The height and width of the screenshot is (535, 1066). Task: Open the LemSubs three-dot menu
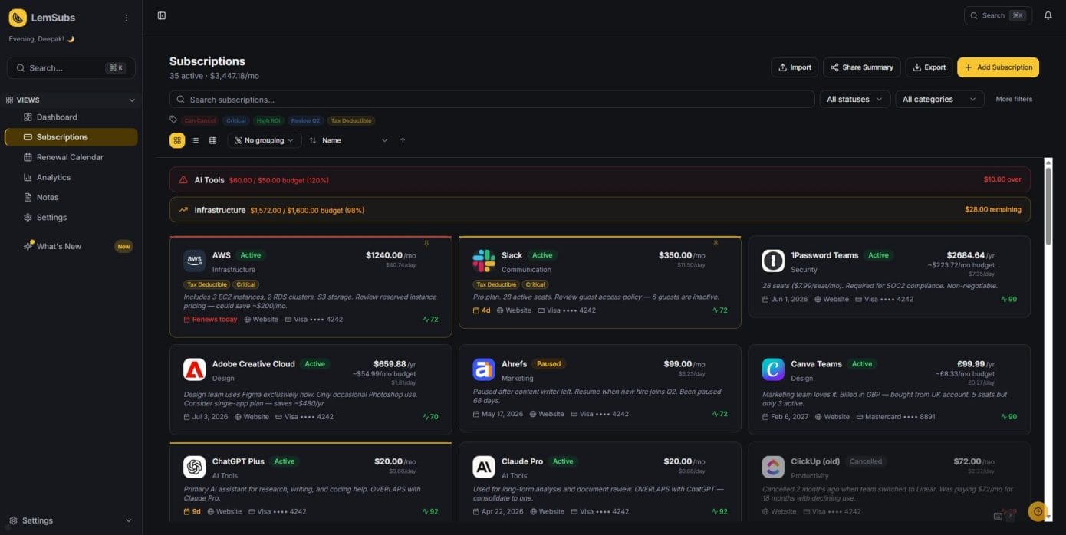point(127,18)
